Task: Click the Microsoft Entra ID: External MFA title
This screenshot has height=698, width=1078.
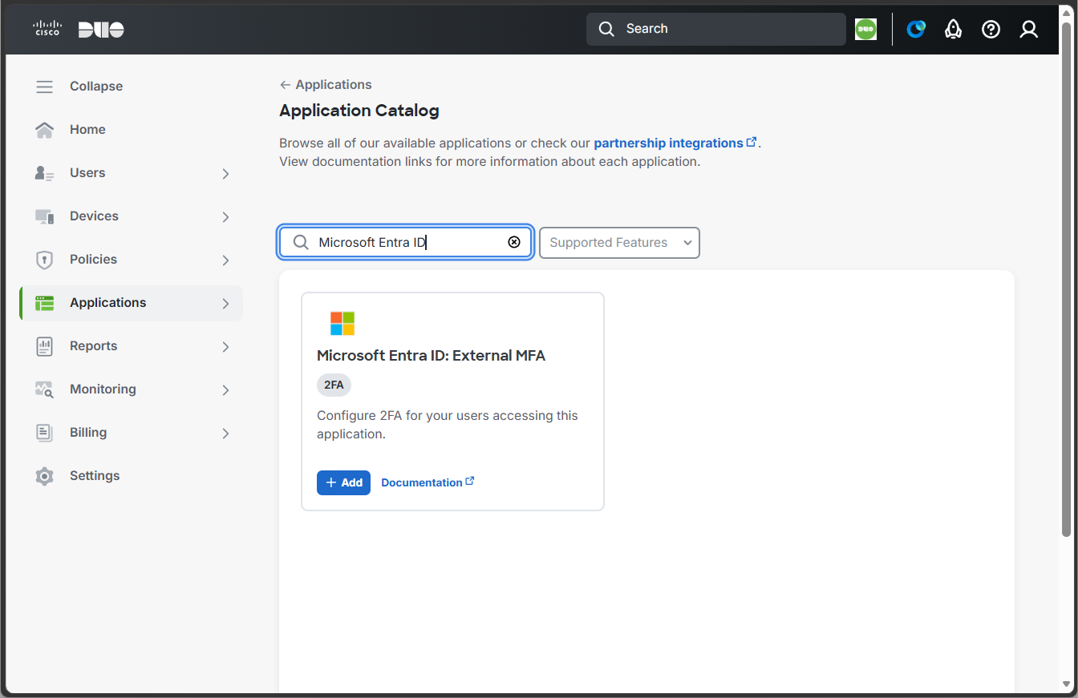Action: pyautogui.click(x=431, y=356)
